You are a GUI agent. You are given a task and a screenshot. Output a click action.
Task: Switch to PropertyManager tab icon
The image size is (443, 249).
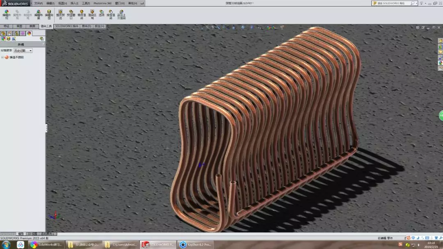tap(9, 33)
